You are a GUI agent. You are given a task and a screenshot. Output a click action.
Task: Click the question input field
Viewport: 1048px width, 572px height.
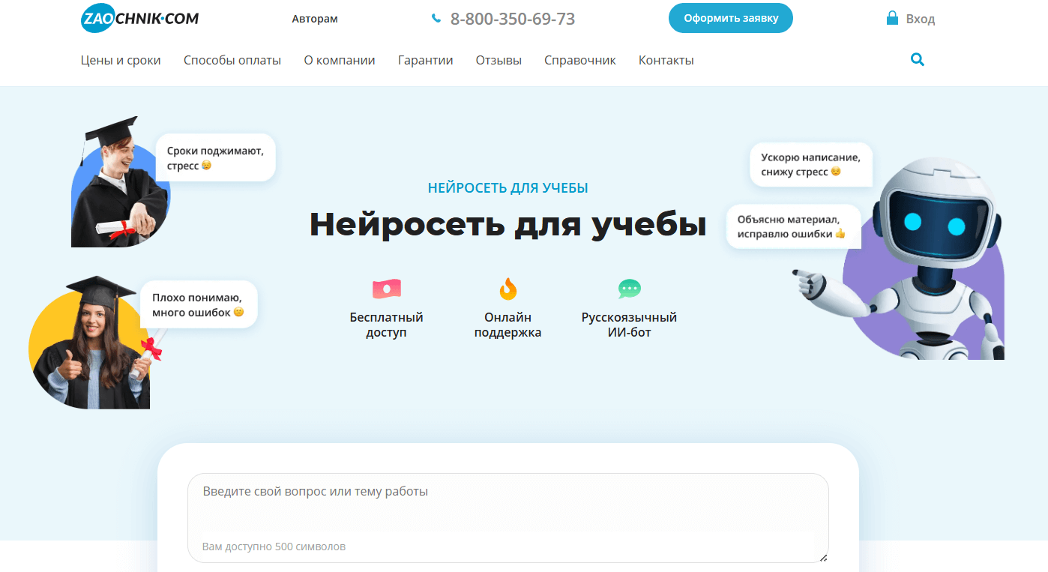[508, 510]
